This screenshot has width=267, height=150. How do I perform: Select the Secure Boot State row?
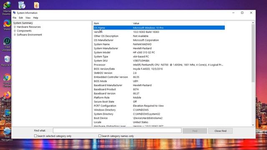click(159, 102)
